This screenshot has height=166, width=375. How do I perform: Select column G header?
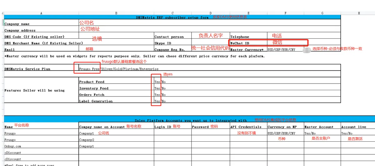point(322,13)
